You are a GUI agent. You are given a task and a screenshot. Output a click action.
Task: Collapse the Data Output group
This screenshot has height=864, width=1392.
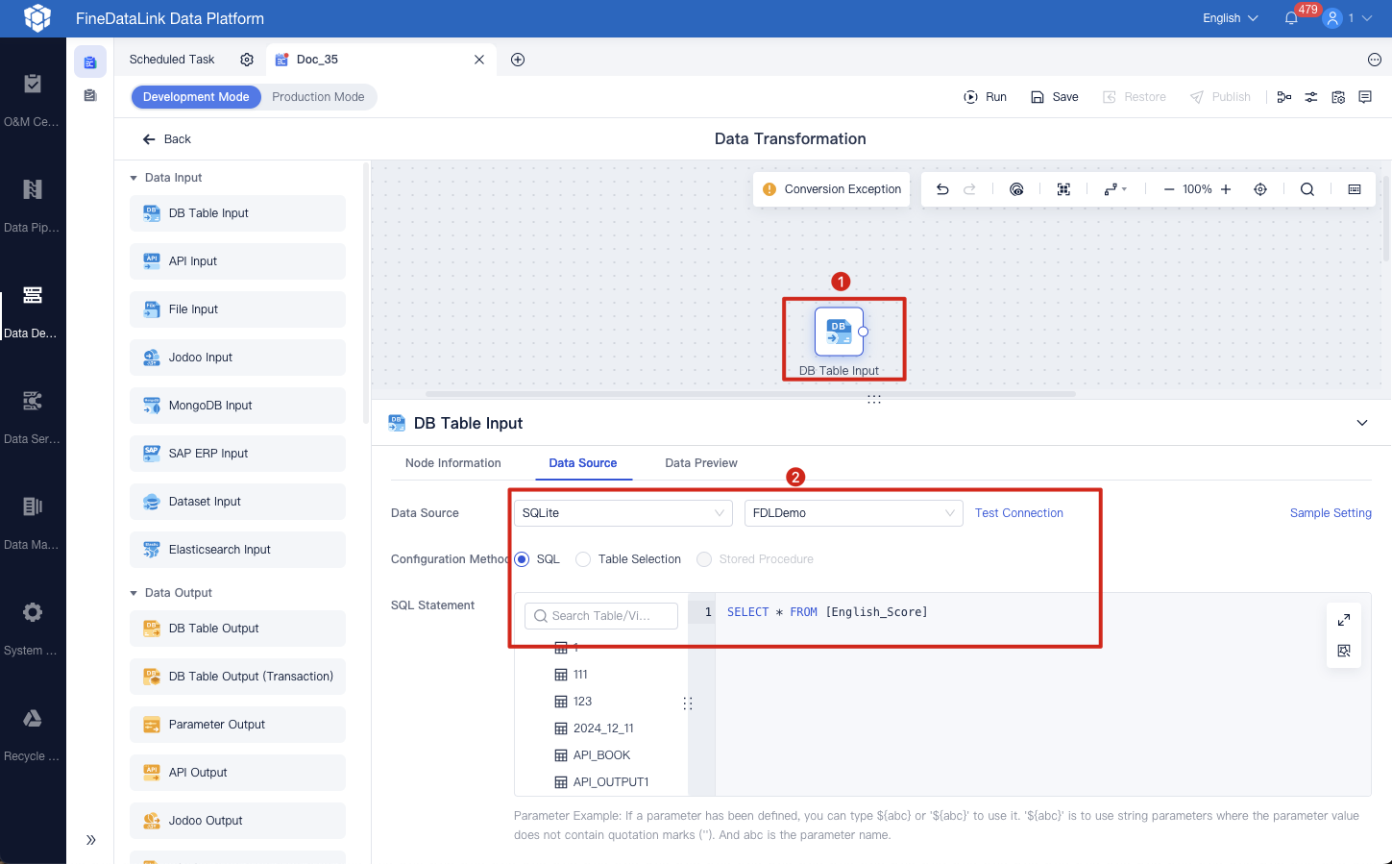(134, 593)
